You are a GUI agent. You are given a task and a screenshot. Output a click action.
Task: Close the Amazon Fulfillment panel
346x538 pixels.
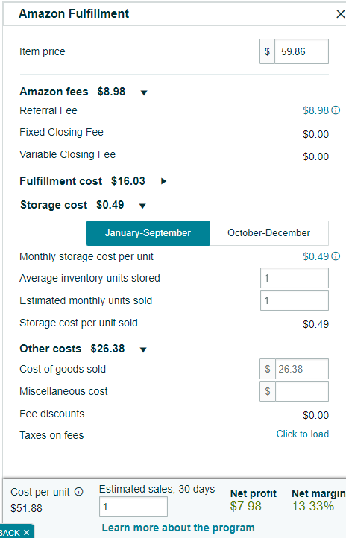(x=340, y=14)
